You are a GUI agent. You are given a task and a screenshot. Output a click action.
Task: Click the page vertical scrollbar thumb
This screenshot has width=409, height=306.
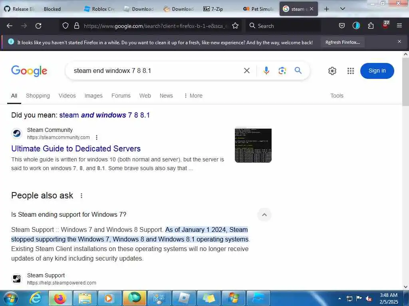click(x=405, y=81)
